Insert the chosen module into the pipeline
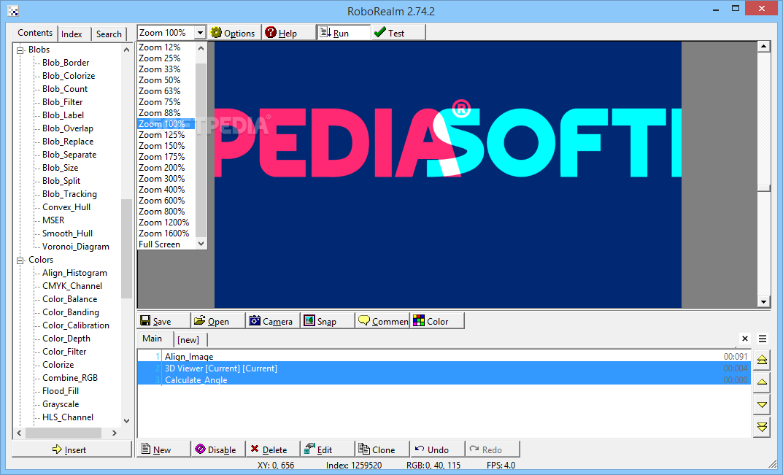 pos(72,449)
